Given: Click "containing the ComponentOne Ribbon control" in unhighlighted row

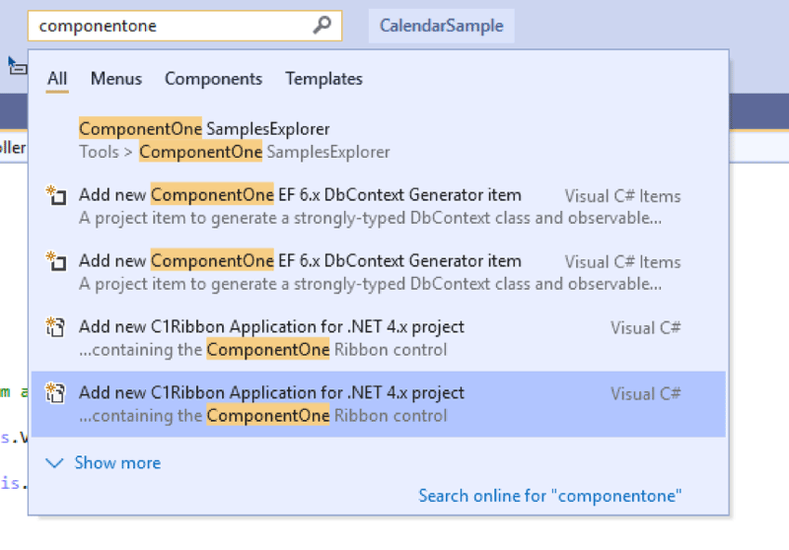Looking at the screenshot, I should [x=263, y=349].
